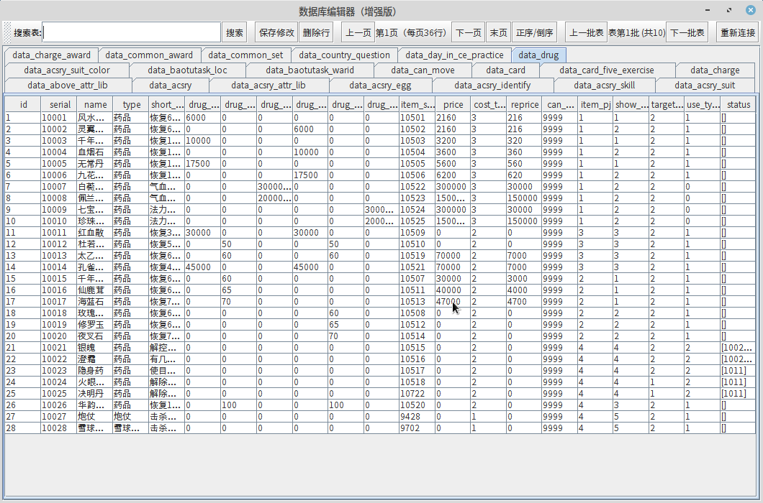Image resolution: width=763 pixels, height=503 pixels.
Task: Select the 银魄 name cell
Action: click(94, 348)
